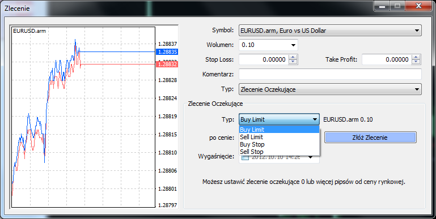Image resolution: width=436 pixels, height=219 pixels.
Task: Click the 1.28815 price axis label
Action: (x=167, y=134)
